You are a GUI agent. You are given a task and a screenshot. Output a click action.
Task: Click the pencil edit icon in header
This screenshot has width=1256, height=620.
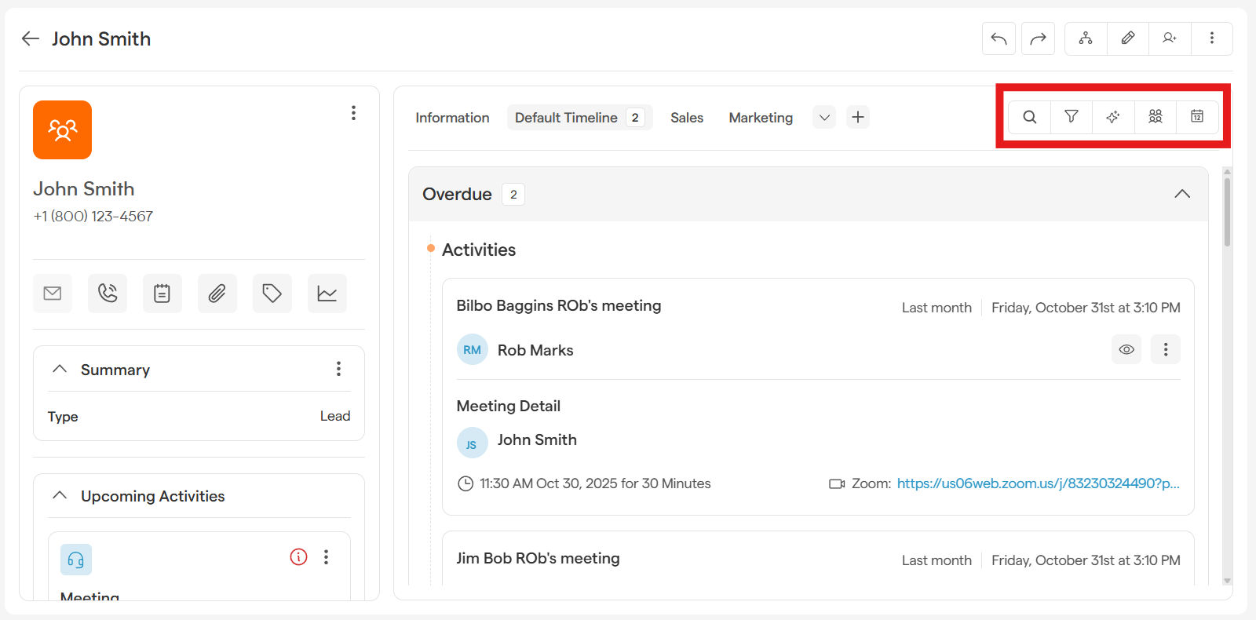pos(1127,38)
